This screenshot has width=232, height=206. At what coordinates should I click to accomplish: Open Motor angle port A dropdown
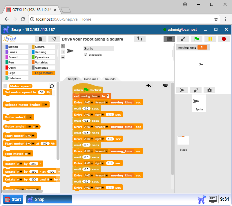[35, 127]
